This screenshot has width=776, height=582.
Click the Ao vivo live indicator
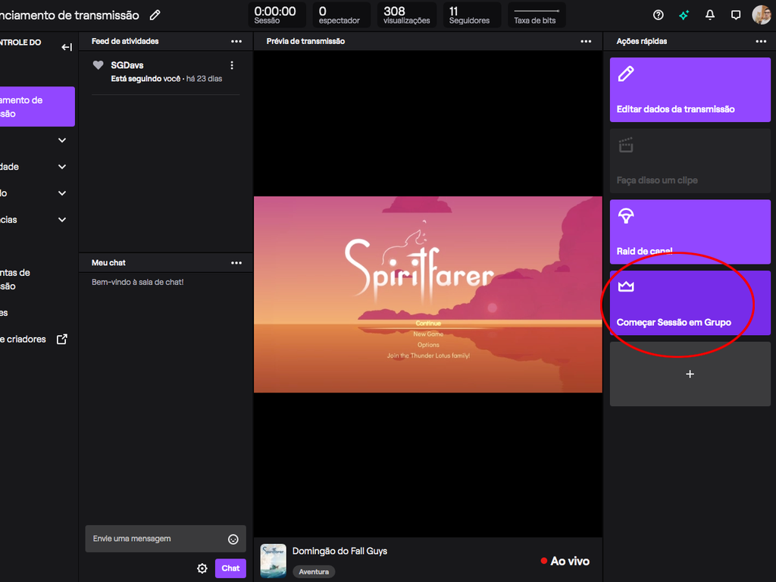pos(565,562)
